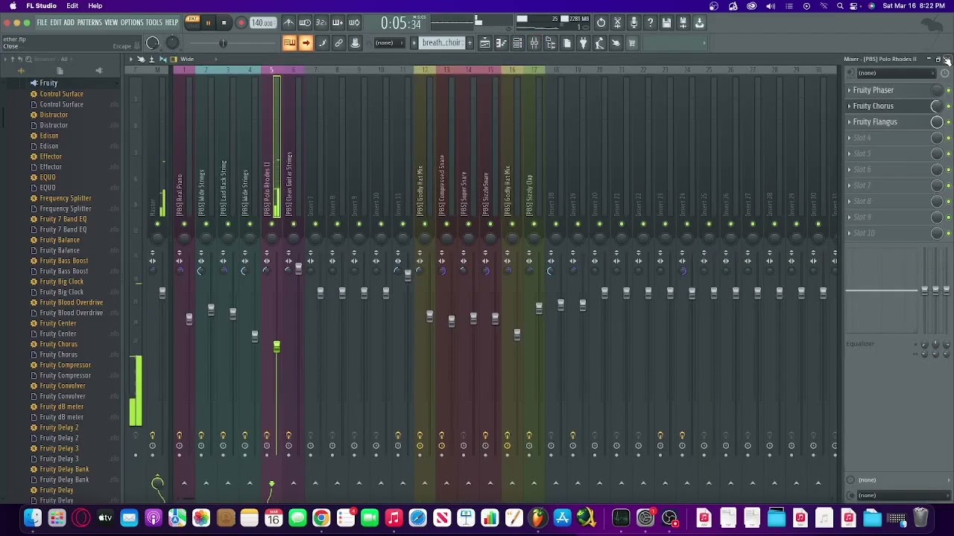Open the snap (none) dropdown in toolbar
The image size is (954, 536).
point(389,43)
